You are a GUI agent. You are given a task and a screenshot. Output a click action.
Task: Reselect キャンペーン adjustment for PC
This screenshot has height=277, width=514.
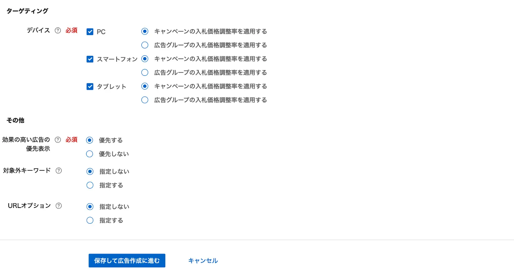click(145, 31)
